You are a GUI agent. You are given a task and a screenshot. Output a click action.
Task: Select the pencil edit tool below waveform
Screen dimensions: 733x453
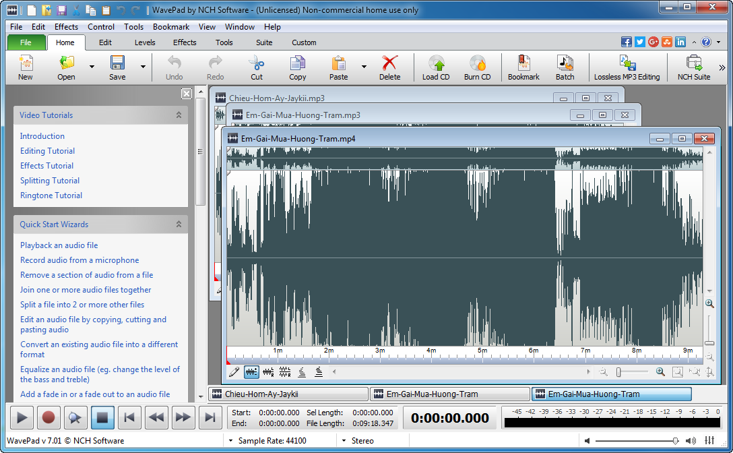click(234, 371)
